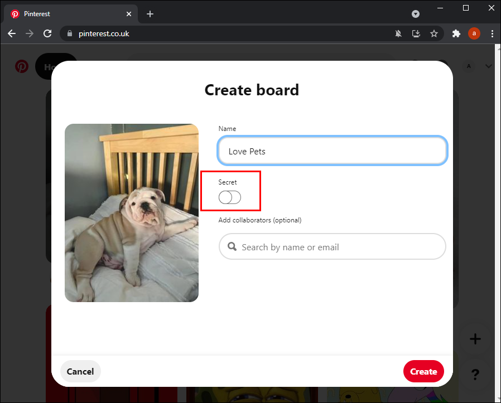Open the Chrome three-dot menu
The image size is (501, 403).
(492, 33)
